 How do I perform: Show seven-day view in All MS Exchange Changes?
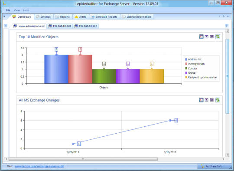click(206, 100)
